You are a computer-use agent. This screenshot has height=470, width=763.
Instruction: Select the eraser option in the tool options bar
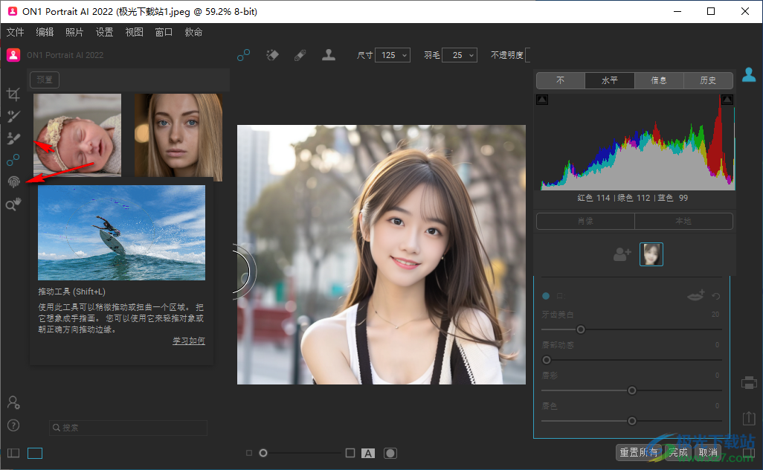pyautogui.click(x=272, y=55)
